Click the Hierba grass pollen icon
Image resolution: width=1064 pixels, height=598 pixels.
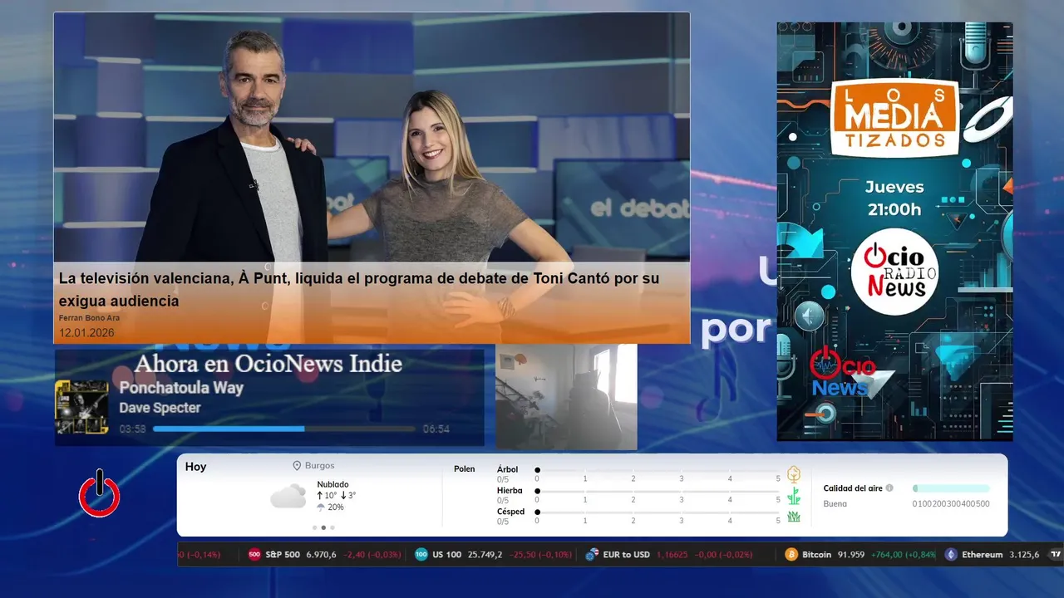pyautogui.click(x=794, y=496)
